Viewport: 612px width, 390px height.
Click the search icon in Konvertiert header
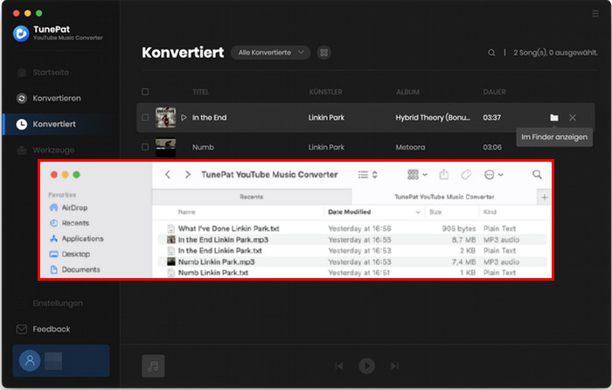(x=491, y=52)
